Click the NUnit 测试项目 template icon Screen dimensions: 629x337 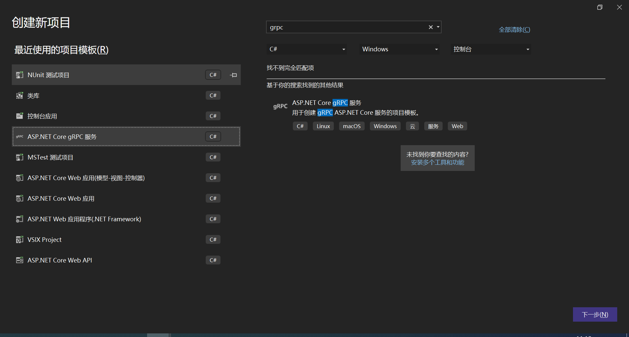click(20, 75)
